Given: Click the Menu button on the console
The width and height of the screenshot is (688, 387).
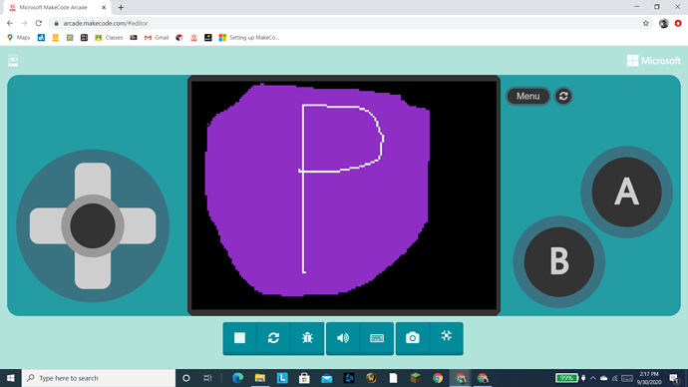Looking at the screenshot, I should pyautogui.click(x=527, y=96).
